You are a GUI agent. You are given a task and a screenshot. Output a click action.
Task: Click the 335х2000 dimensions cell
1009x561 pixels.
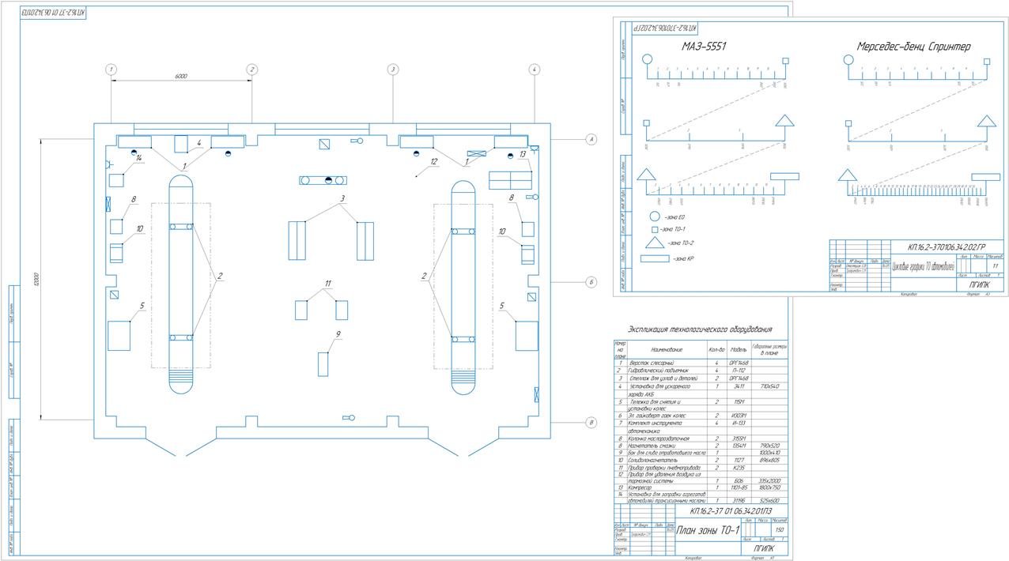coord(769,480)
